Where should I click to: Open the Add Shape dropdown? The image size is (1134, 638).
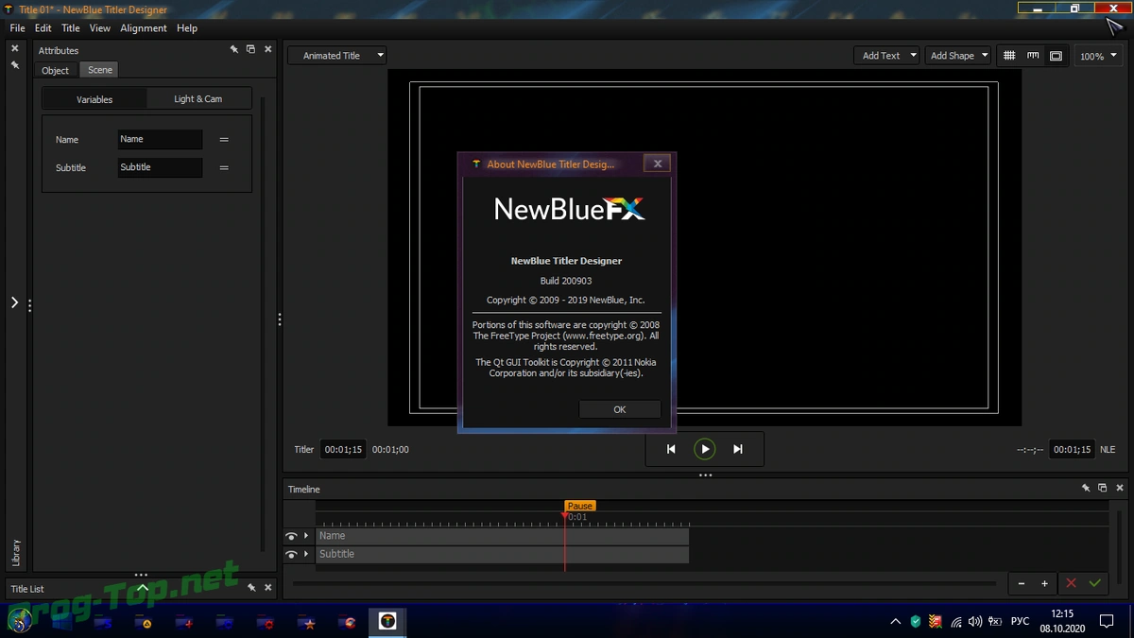[958, 56]
